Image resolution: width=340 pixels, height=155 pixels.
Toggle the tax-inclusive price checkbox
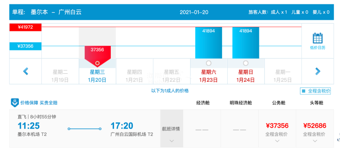click(x=304, y=91)
